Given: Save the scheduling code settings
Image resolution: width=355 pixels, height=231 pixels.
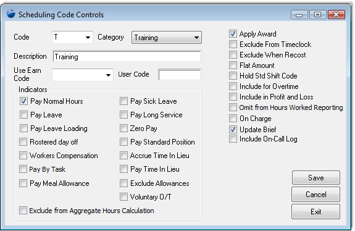Looking at the screenshot, I should (316, 177).
